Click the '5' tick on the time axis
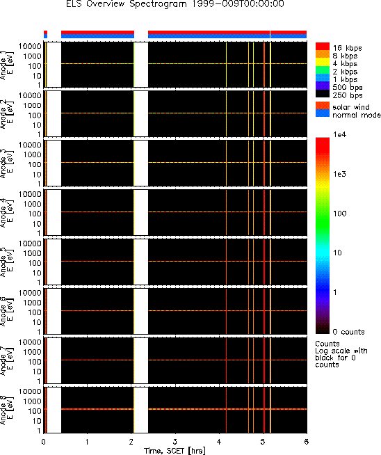 pyautogui.click(x=262, y=442)
